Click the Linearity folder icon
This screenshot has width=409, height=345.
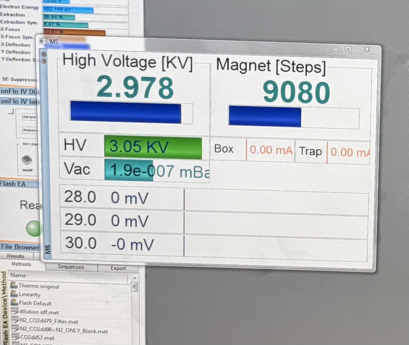pyautogui.click(x=14, y=293)
